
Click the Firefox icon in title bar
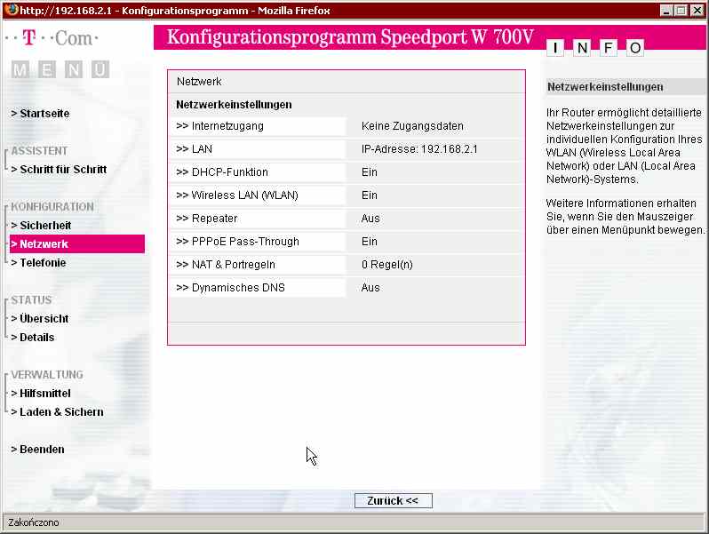[x=12, y=10]
